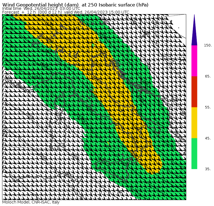The width and height of the screenshot is (214, 206).
Task: Click the legend value 35.
Action: coord(208,169)
